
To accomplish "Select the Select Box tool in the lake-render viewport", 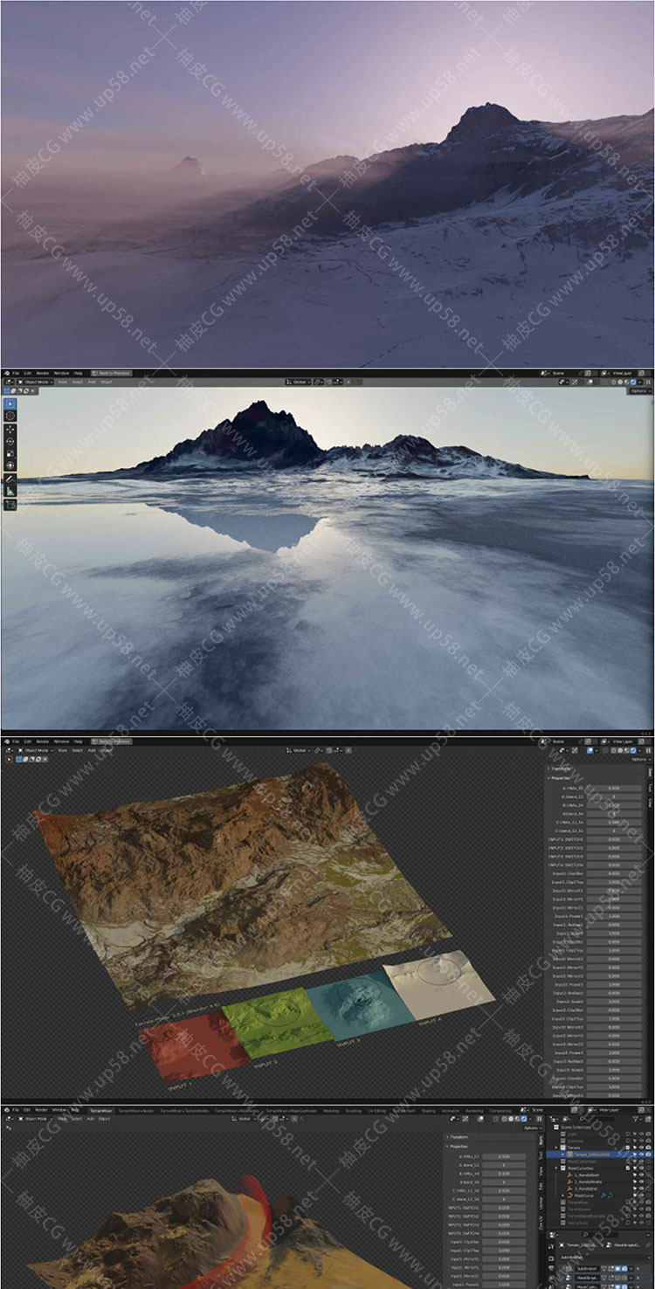I will pyautogui.click(x=10, y=403).
